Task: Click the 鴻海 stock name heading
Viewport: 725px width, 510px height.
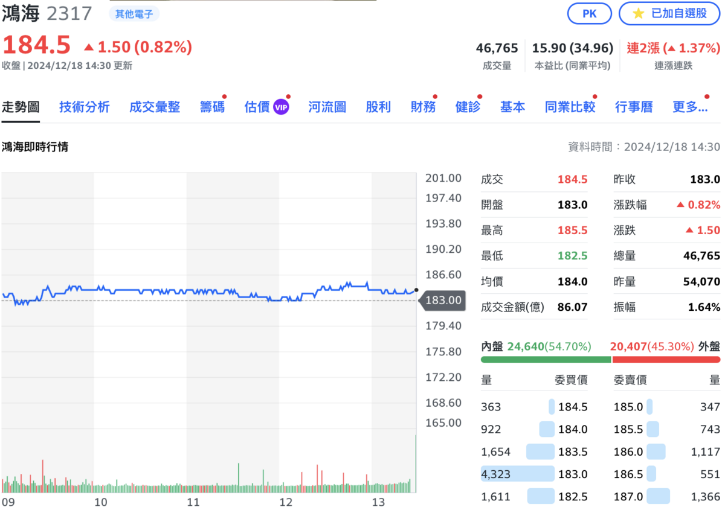Action: coord(21,13)
